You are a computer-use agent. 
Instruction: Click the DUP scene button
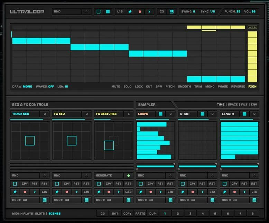coord(152,214)
